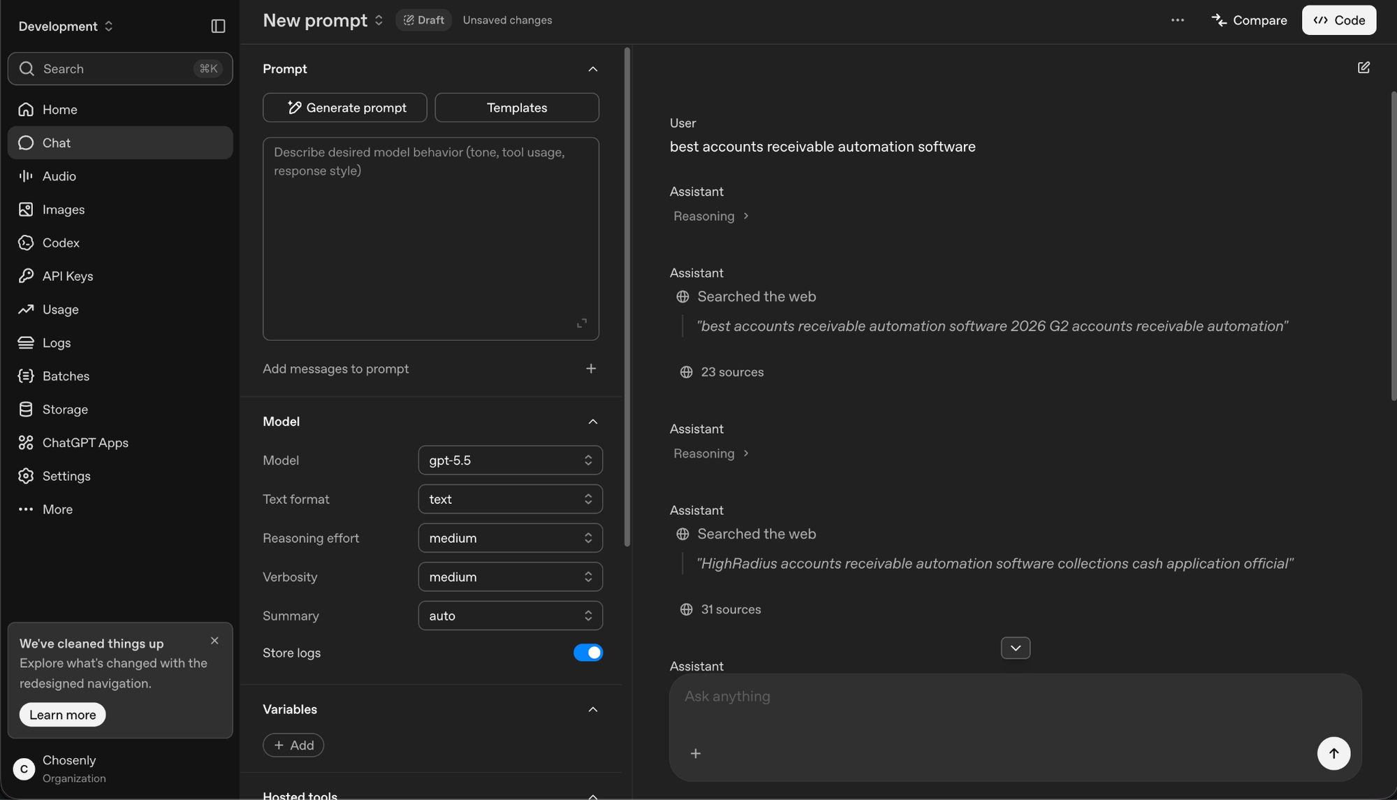Click the Code button

coord(1339,20)
